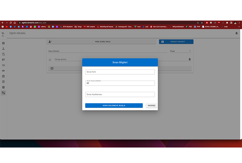
Task: Open the calendar icon in sidebar
Action: (3, 82)
